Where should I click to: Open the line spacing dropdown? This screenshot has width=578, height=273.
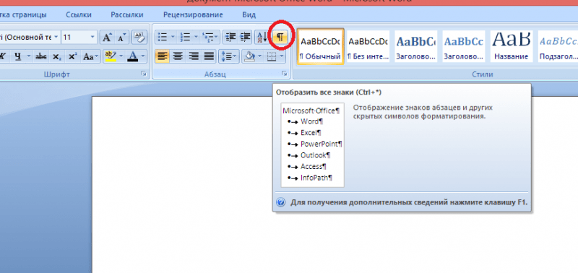(229, 56)
